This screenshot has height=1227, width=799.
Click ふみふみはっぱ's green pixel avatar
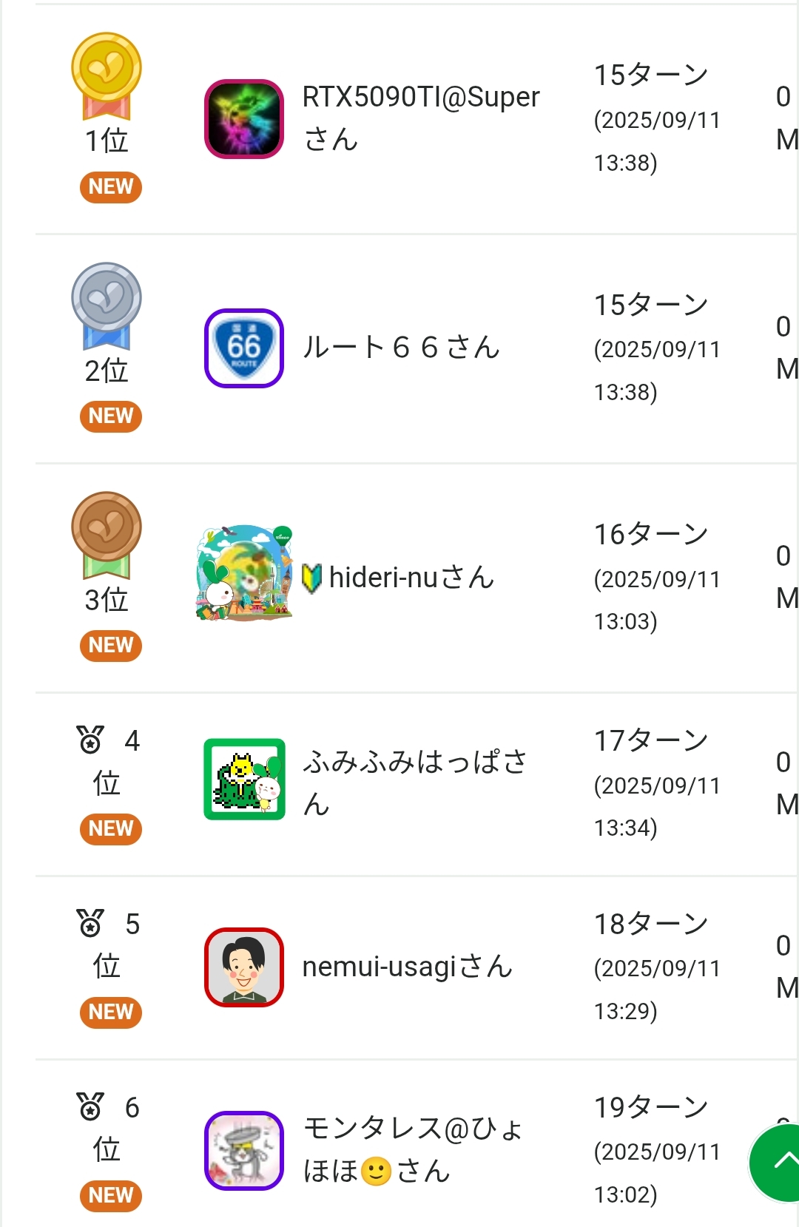point(244,780)
